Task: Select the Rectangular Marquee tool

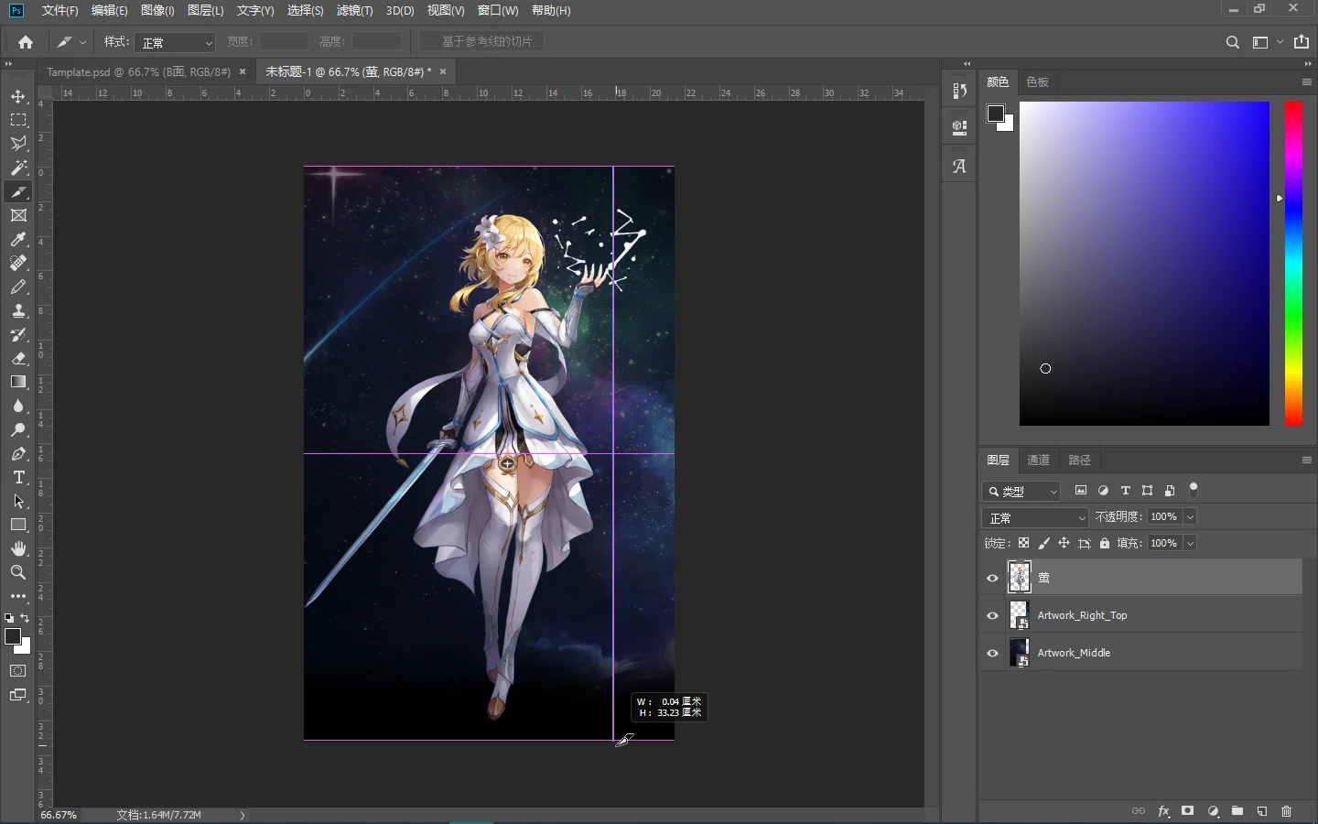Action: [x=18, y=120]
